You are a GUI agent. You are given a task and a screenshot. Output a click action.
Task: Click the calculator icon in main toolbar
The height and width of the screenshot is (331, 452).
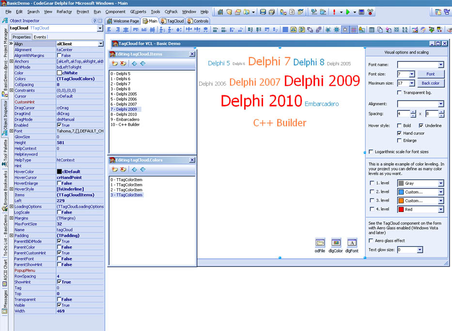(x=361, y=12)
